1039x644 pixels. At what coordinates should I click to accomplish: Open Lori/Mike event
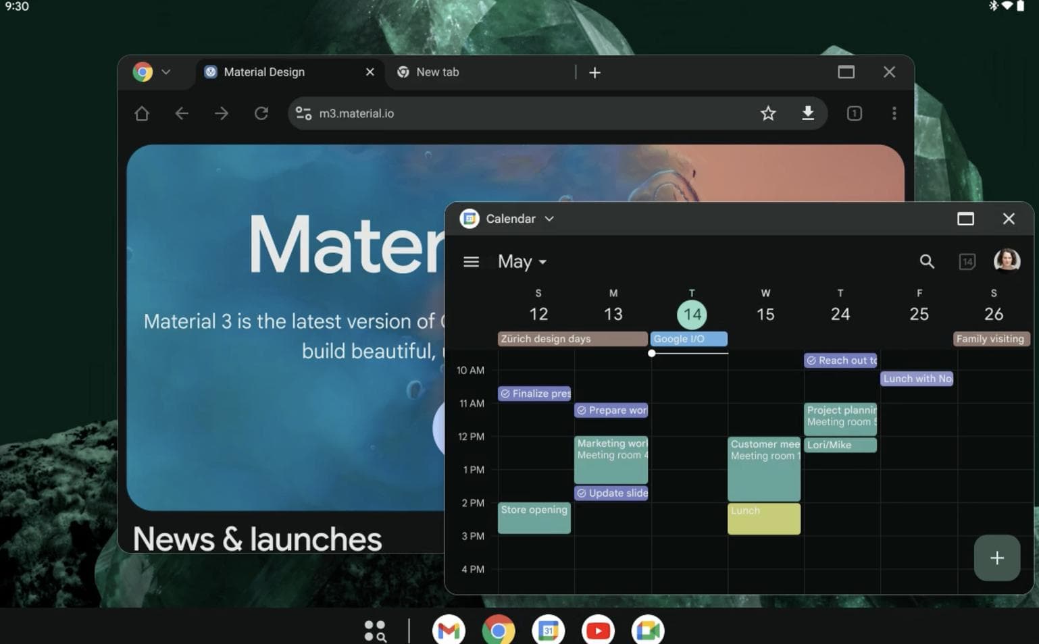pyautogui.click(x=840, y=445)
